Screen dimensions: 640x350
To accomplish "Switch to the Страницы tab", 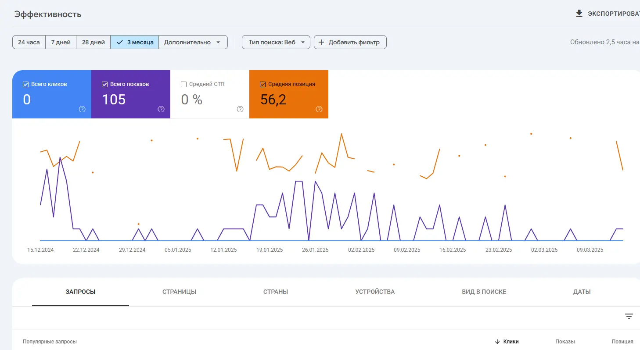I will (179, 292).
